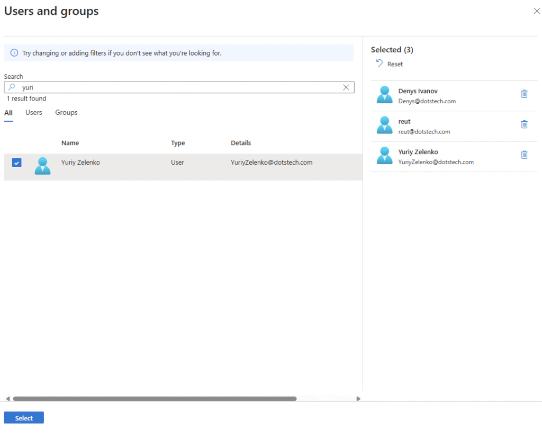
Task: Click Denys Ivanov's user avatar
Action: click(384, 95)
